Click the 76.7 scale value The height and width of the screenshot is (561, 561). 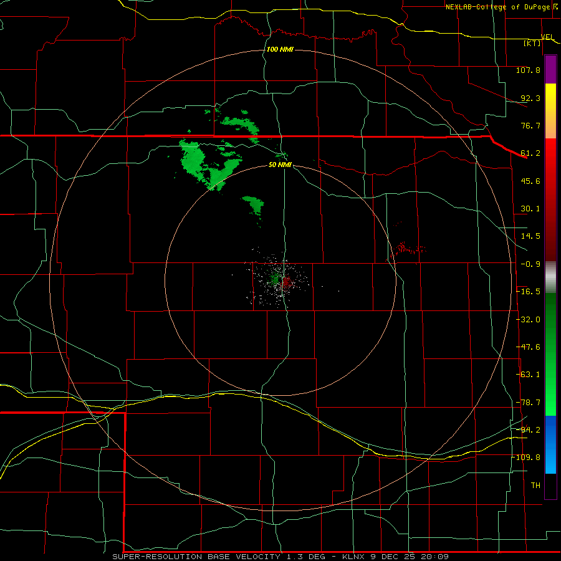[x=530, y=125]
